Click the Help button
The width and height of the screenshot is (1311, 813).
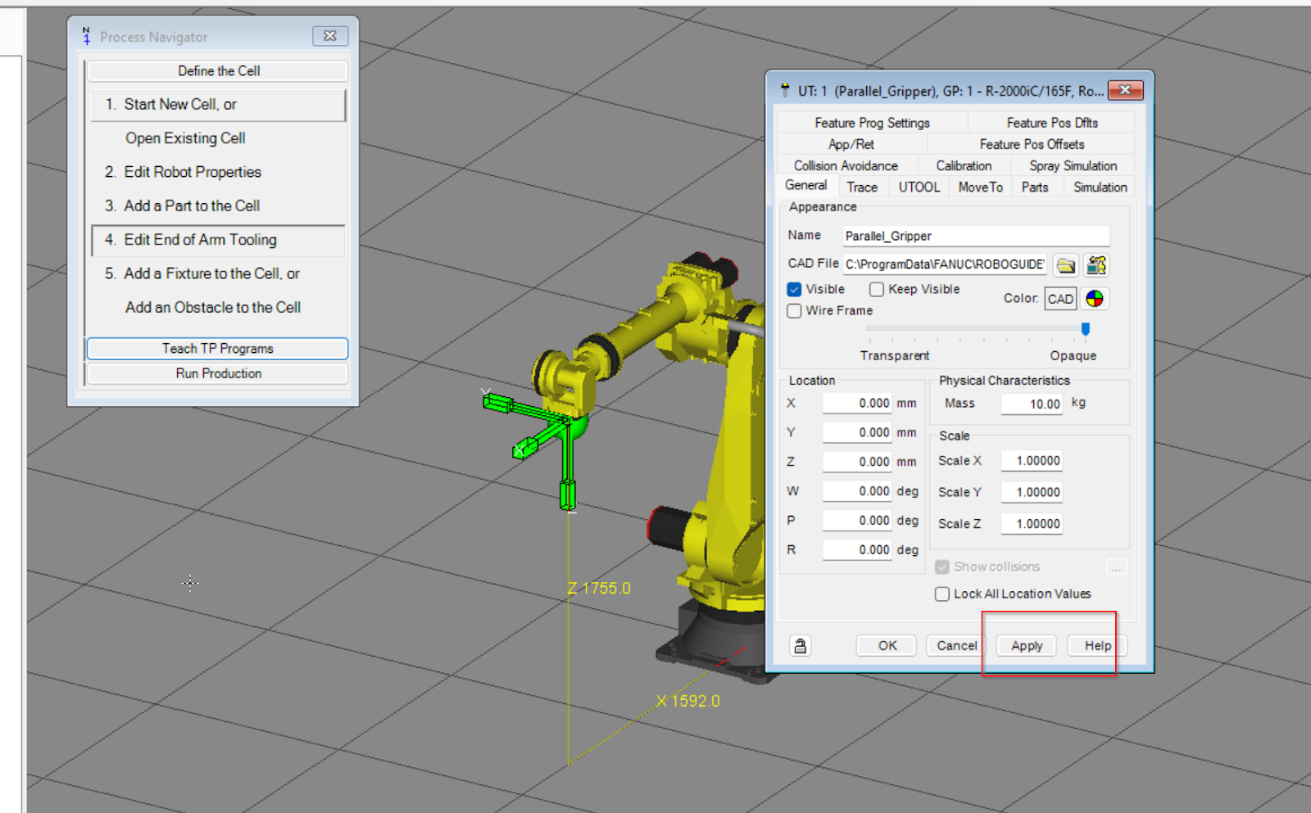click(1098, 645)
